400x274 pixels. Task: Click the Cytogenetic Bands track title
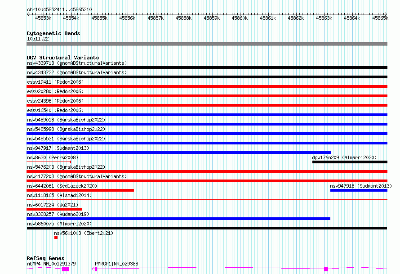(53, 33)
